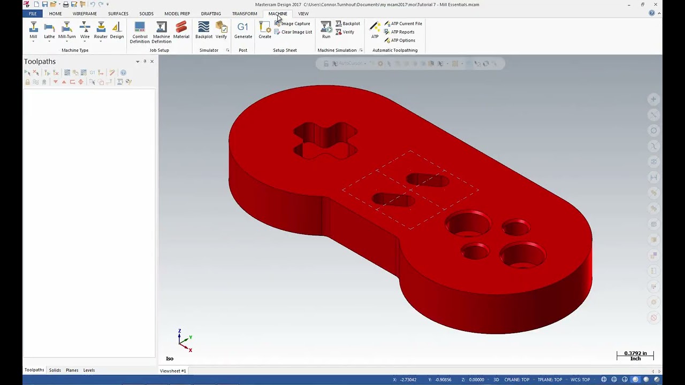
Task: Open Machine Definition in Job Setup
Action: [x=162, y=33]
